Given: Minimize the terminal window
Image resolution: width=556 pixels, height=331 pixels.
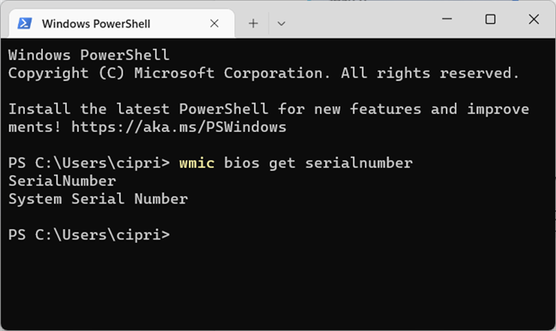Looking at the screenshot, I should 447,19.
